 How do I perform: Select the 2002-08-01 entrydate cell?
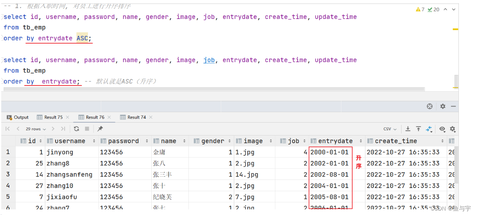point(337,175)
